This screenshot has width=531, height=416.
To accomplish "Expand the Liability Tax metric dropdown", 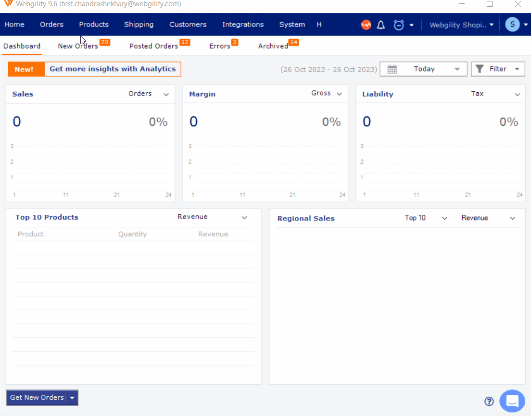I will coord(517,94).
